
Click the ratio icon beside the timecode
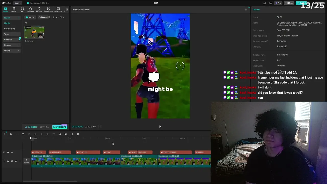coord(100,126)
